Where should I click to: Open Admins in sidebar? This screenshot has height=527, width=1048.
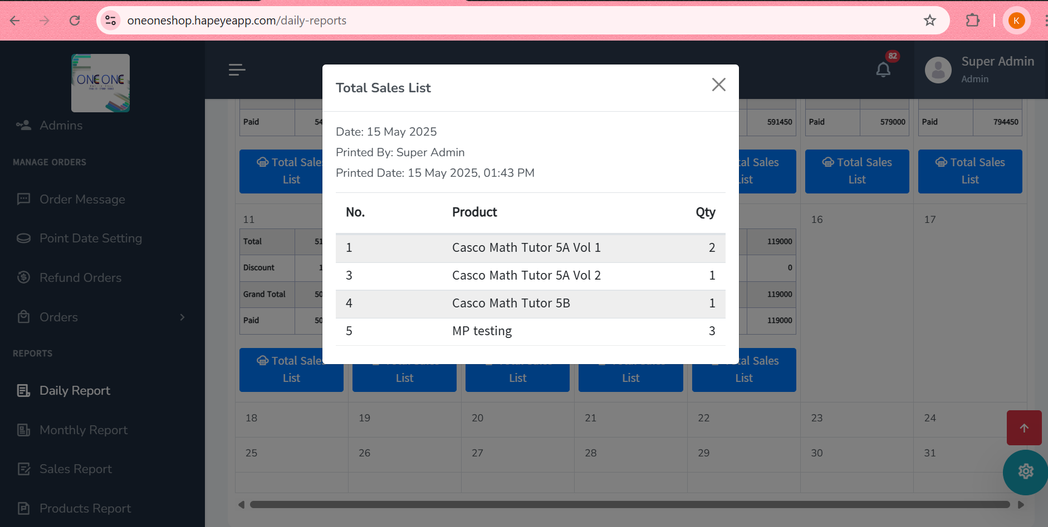61,125
